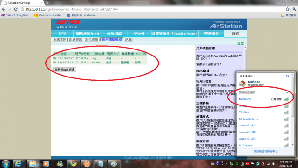Viewport: 298px width, 168px height.
Task: Open 設定 router tab
Action: point(62,34)
